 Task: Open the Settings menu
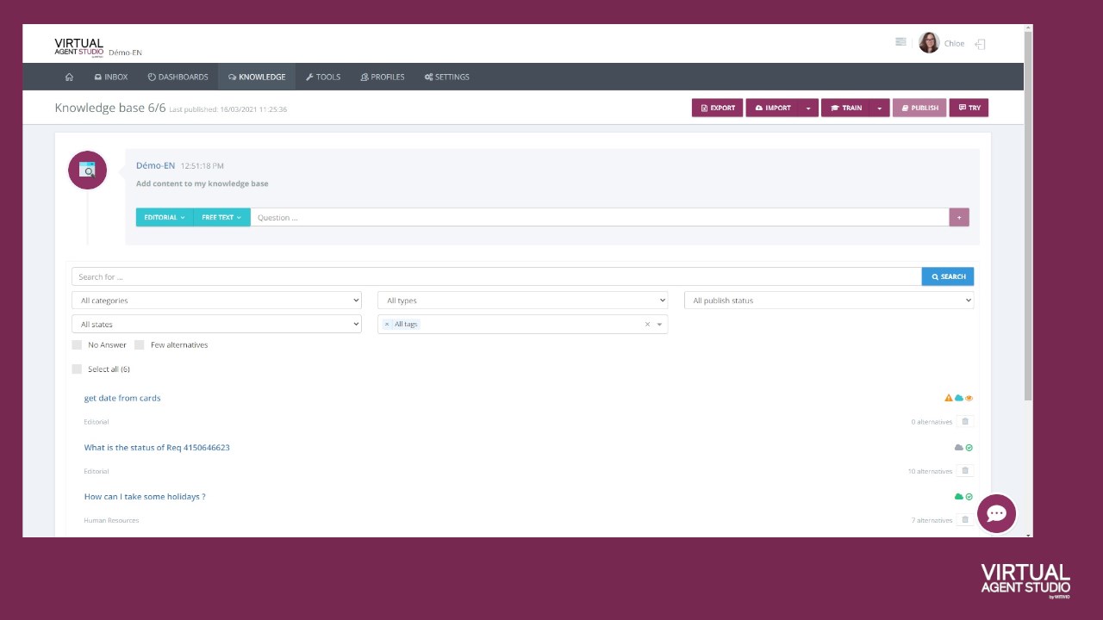[446, 77]
